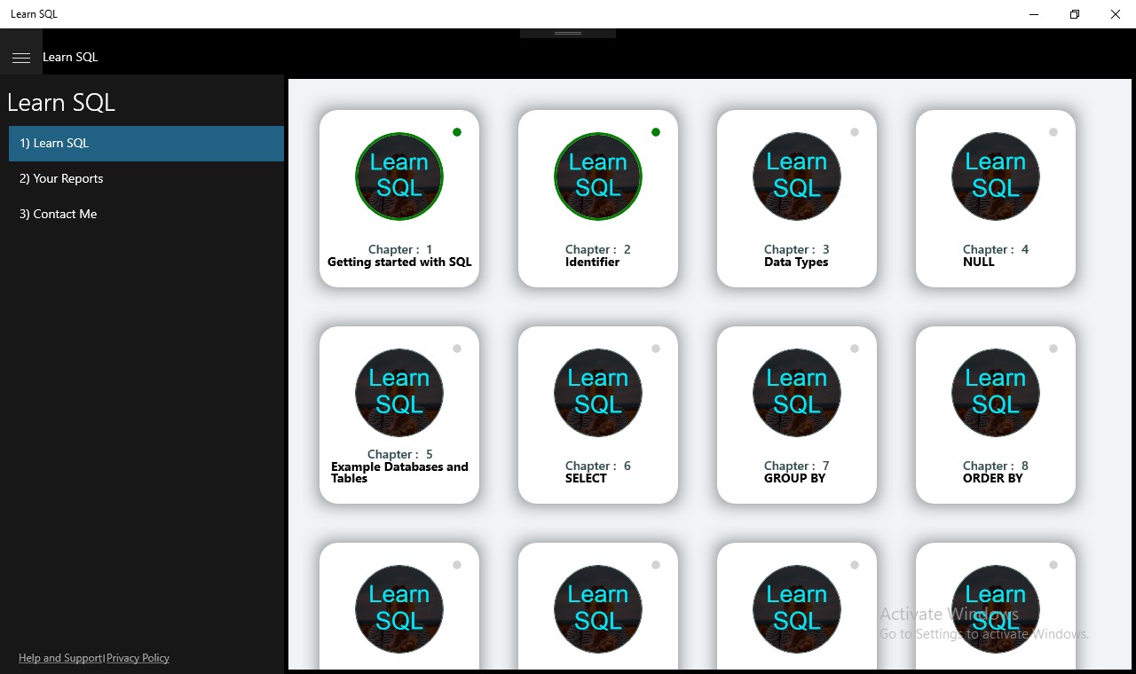Viewport: 1136px width, 674px height.
Task: Open the Chapter 3 Data Types chapter
Action: click(796, 199)
